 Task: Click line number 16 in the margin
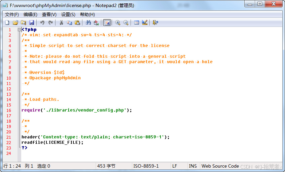9,110
